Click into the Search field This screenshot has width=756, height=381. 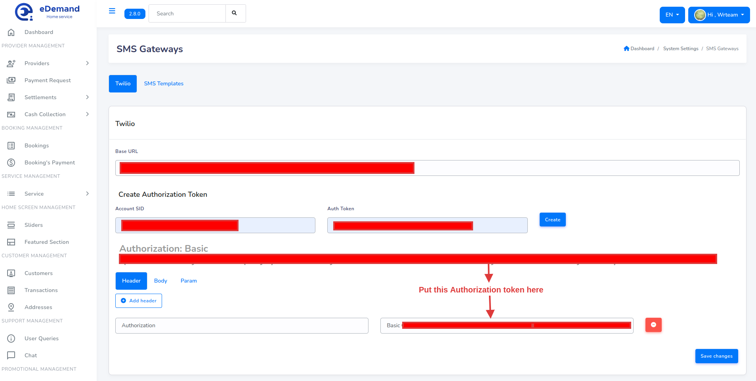click(187, 13)
